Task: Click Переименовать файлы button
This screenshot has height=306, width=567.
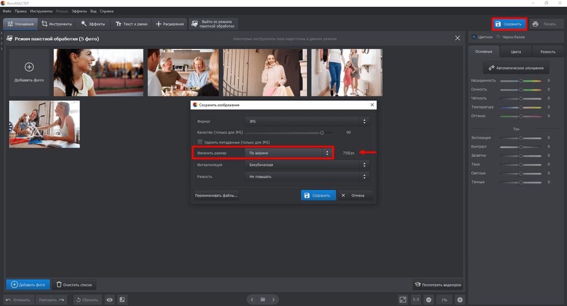Action: pyautogui.click(x=216, y=195)
